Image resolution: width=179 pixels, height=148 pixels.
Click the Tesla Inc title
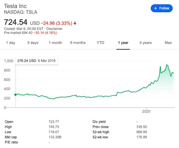pos(15,6)
